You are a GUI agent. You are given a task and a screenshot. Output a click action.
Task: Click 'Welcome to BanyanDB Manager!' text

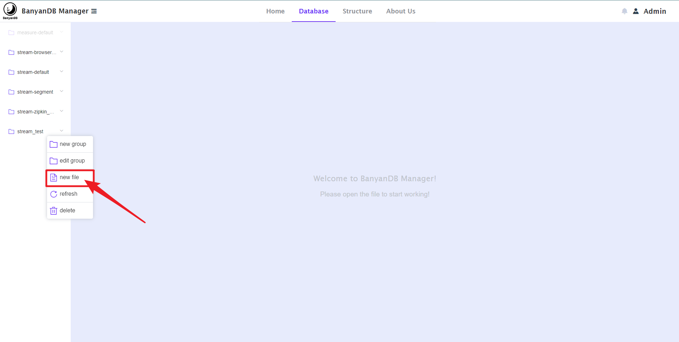pyautogui.click(x=375, y=179)
